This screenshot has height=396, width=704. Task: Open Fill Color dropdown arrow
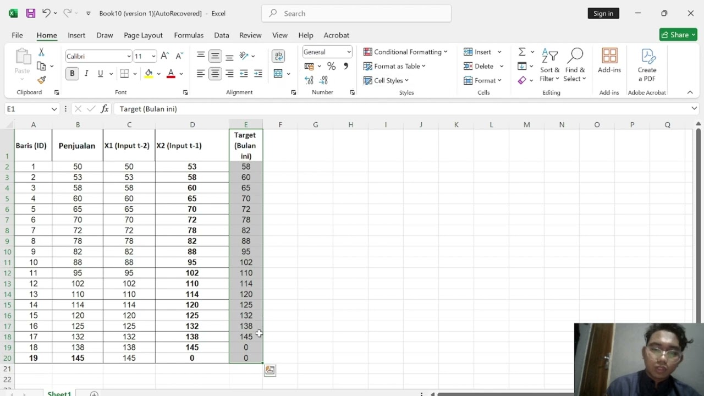[x=158, y=74]
